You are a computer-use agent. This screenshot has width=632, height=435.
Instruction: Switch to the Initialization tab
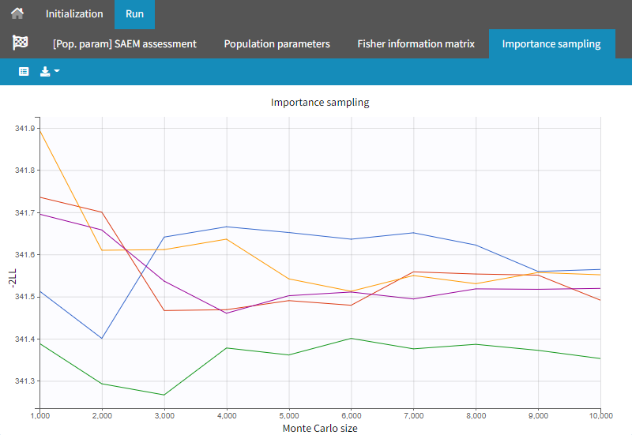(74, 14)
